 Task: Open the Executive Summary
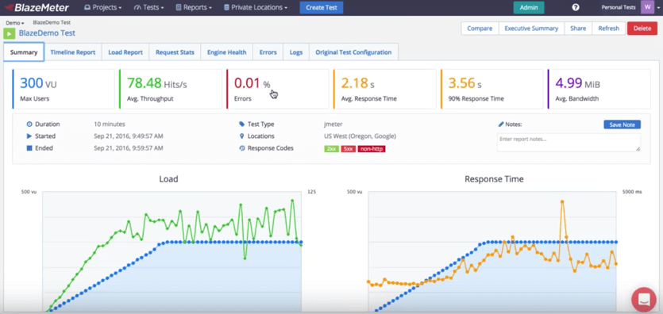[x=531, y=29]
